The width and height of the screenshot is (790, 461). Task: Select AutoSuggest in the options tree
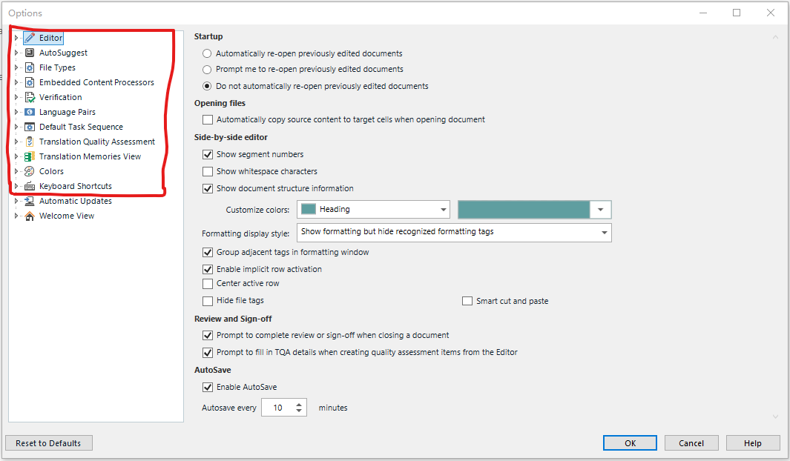(x=63, y=53)
